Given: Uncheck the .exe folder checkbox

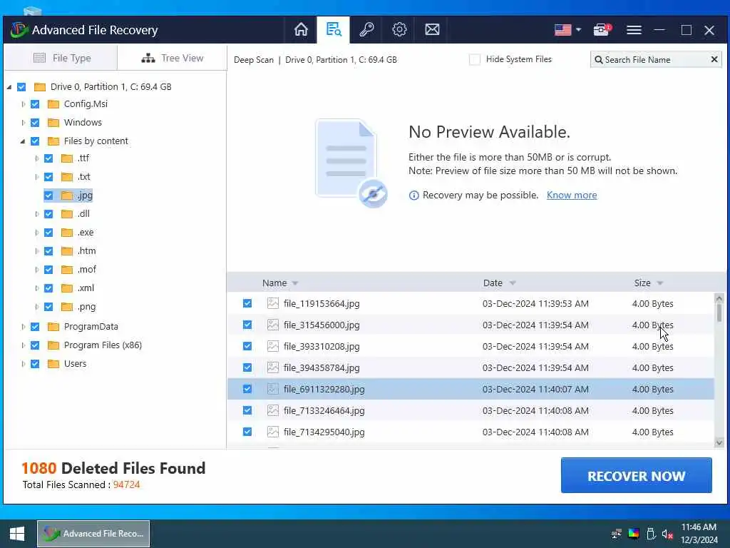Looking at the screenshot, I should [48, 233].
